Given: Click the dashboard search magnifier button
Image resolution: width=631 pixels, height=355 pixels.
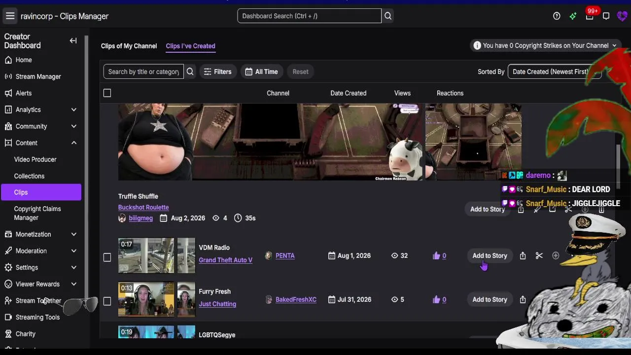Looking at the screenshot, I should pyautogui.click(x=388, y=16).
